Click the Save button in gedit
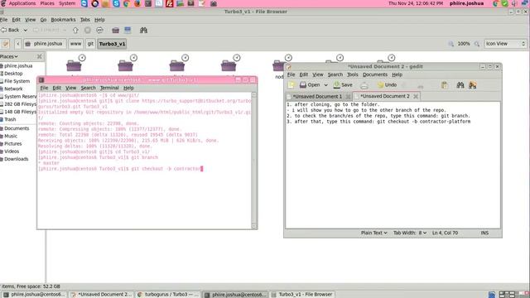This screenshot has width=530, height=298. (x=343, y=85)
